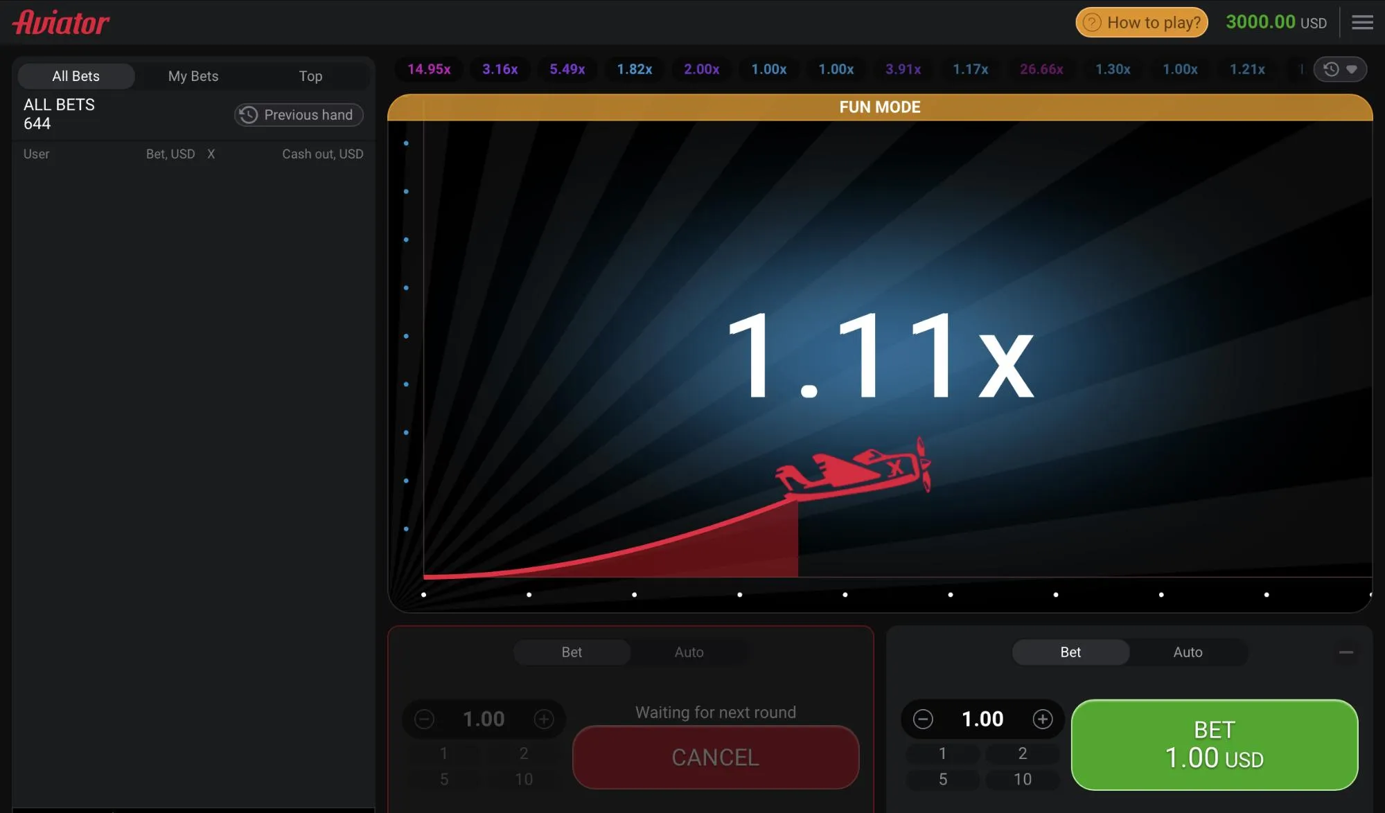Image resolution: width=1385 pixels, height=813 pixels.
Task: Open the Top tab
Action: pos(310,76)
